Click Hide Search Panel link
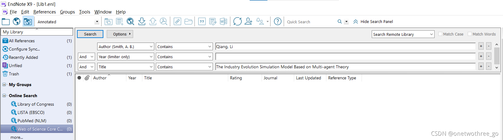 (377, 21)
